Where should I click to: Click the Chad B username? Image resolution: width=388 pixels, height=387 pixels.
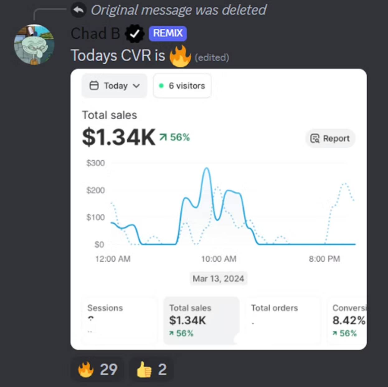coord(95,33)
